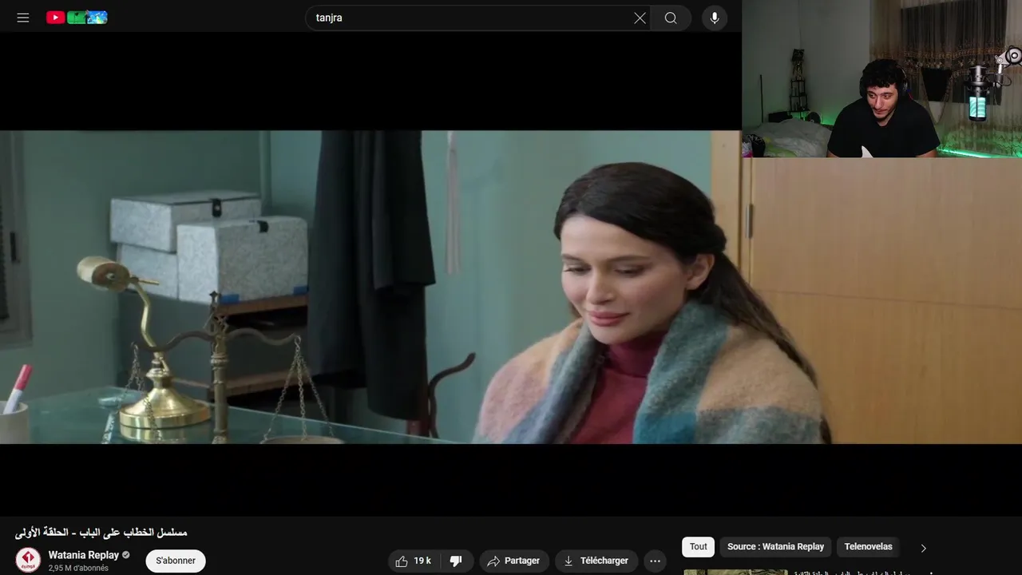Open Partager share dialog
Viewport: 1022px width, 575px height.
[513, 561]
